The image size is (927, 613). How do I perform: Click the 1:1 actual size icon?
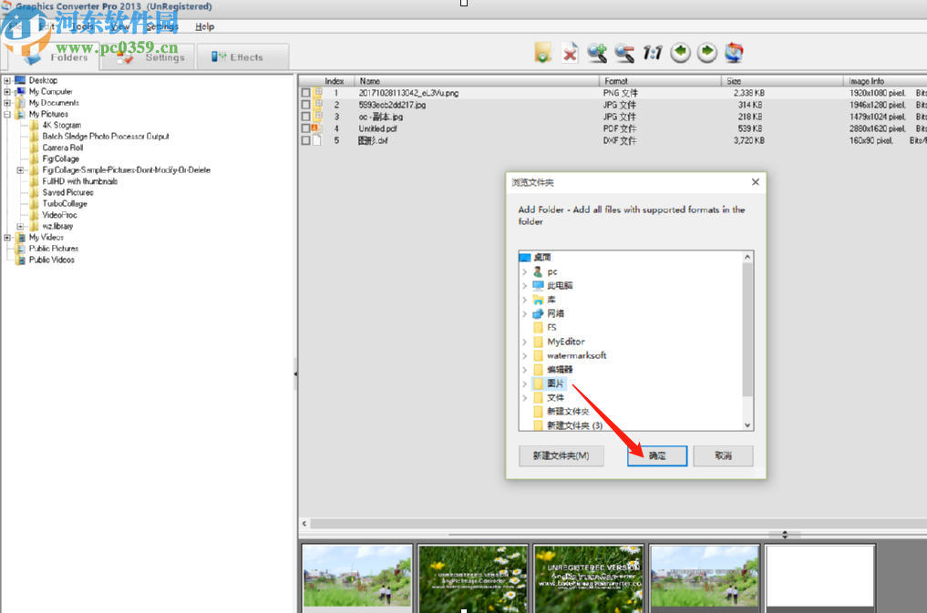(653, 53)
